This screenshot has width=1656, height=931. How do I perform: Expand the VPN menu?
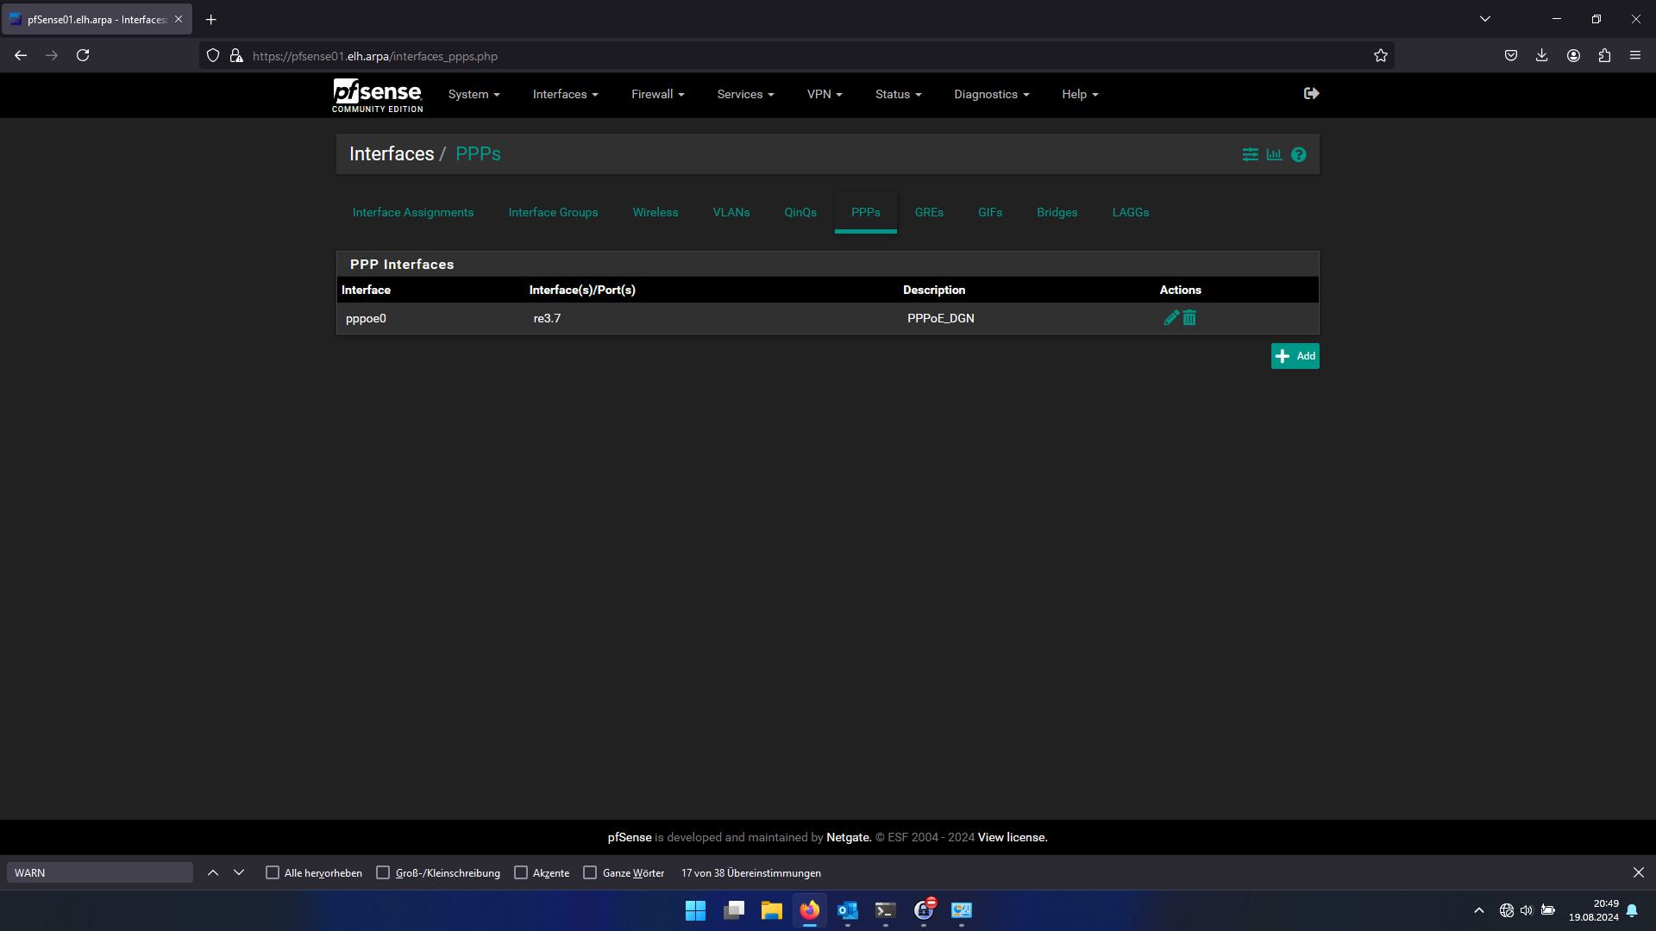(825, 95)
